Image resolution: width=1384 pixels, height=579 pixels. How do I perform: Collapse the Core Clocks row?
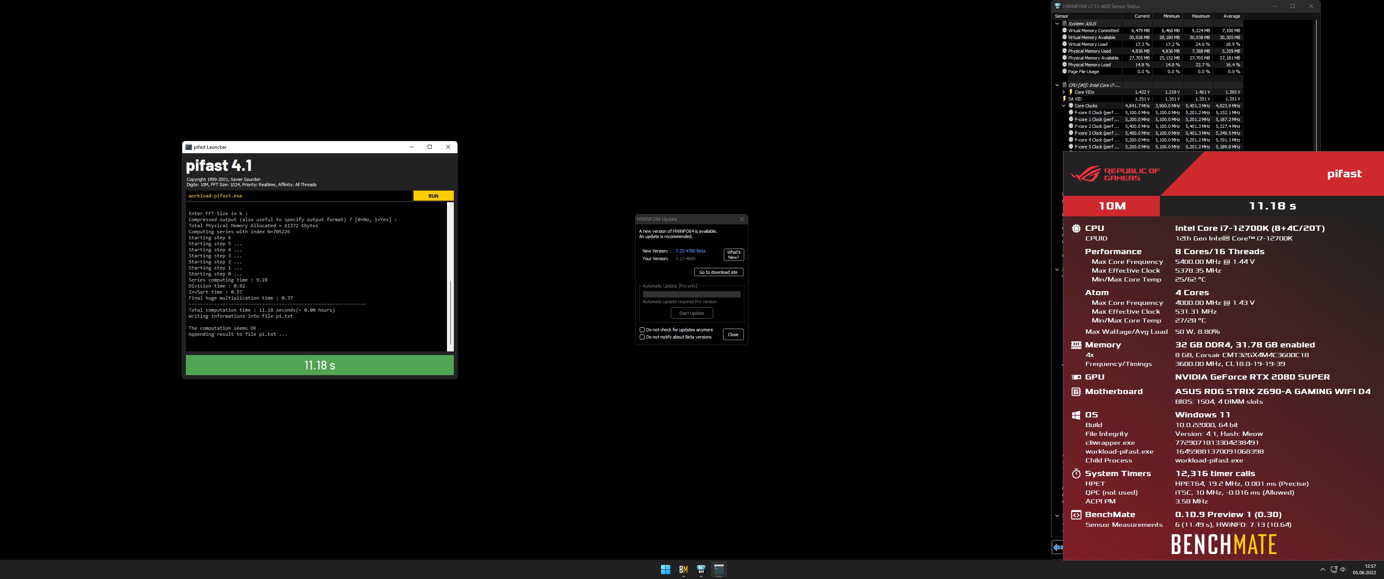[x=1063, y=106]
